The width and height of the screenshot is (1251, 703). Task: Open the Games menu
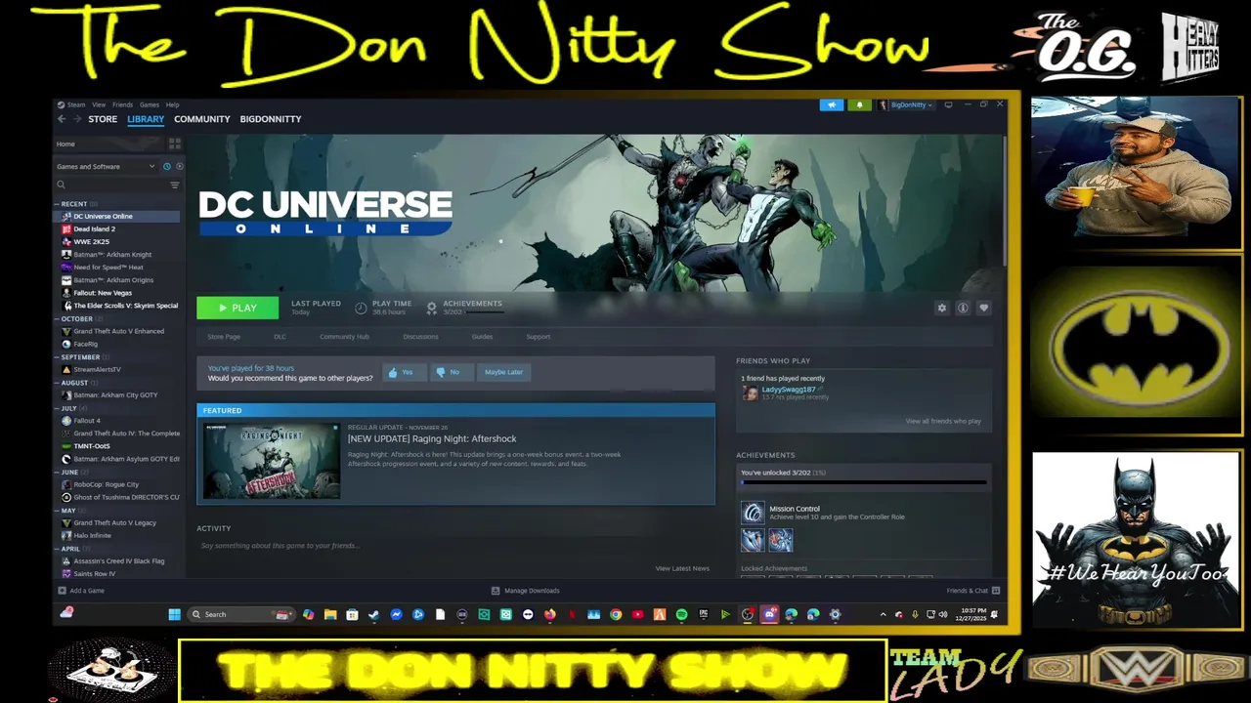(x=149, y=104)
